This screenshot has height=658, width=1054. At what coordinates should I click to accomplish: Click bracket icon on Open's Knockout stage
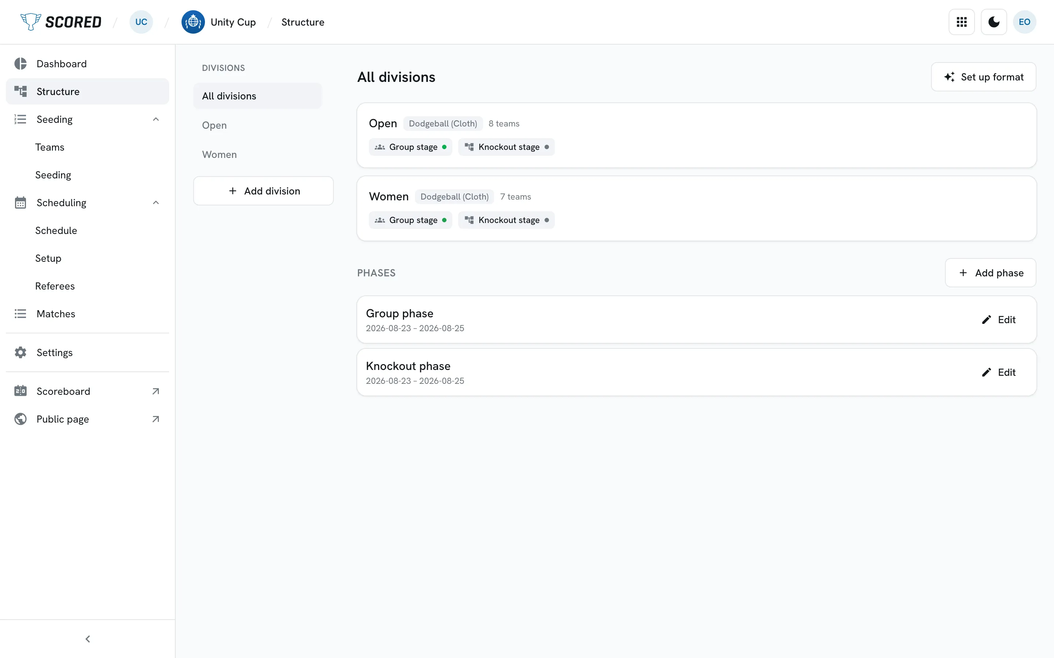(x=469, y=147)
